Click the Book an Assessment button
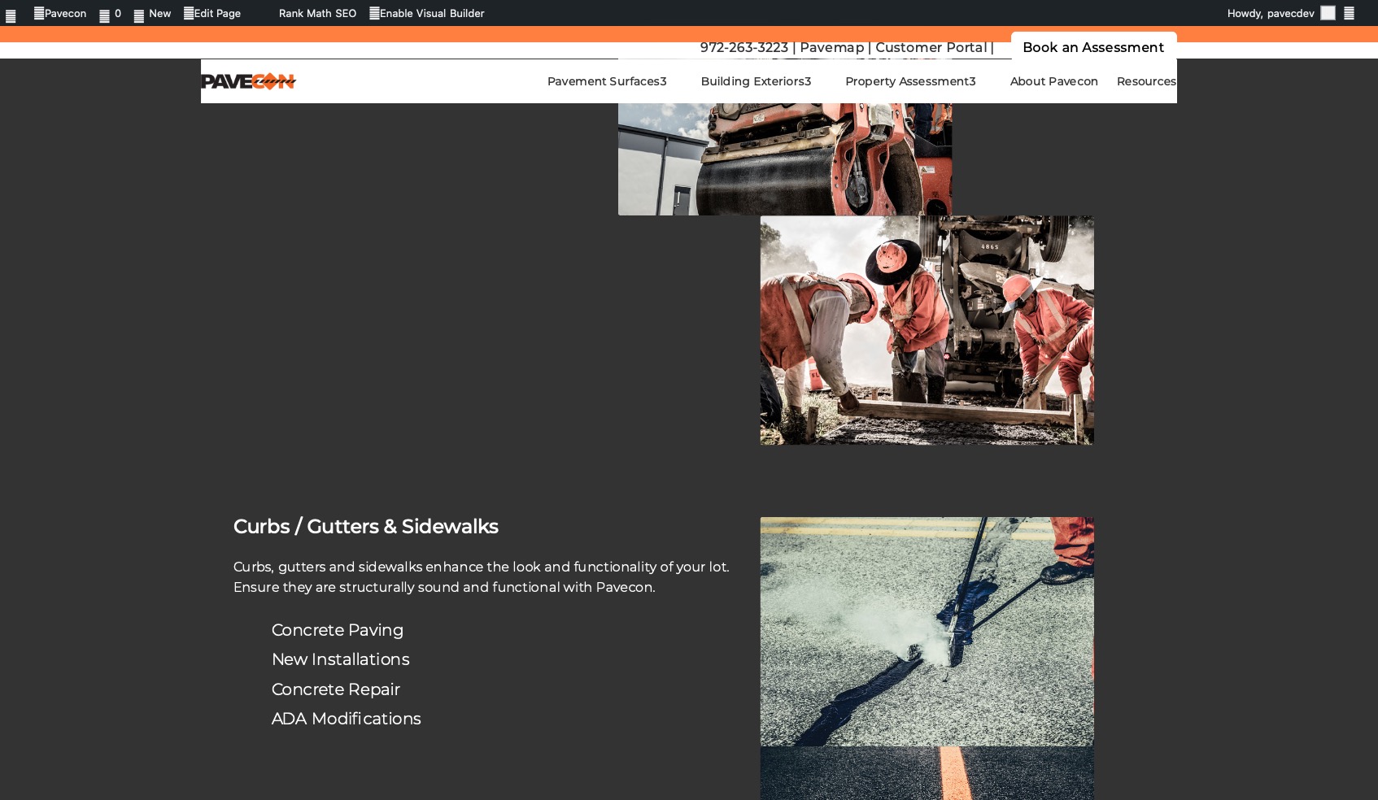 [x=1092, y=47]
